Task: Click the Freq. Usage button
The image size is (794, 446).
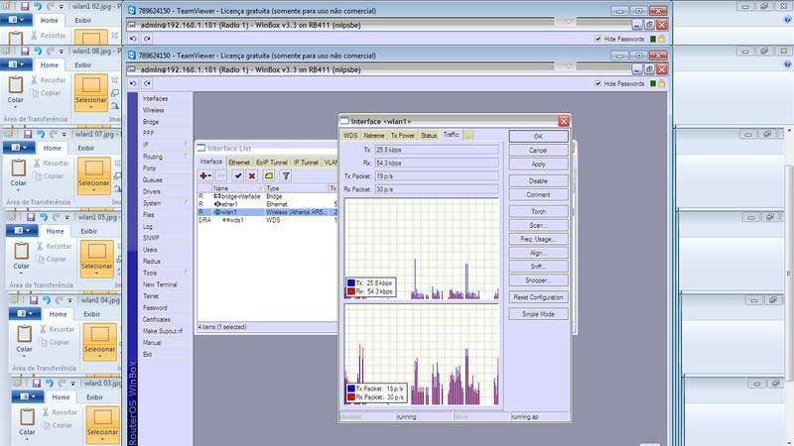Action: (538, 240)
